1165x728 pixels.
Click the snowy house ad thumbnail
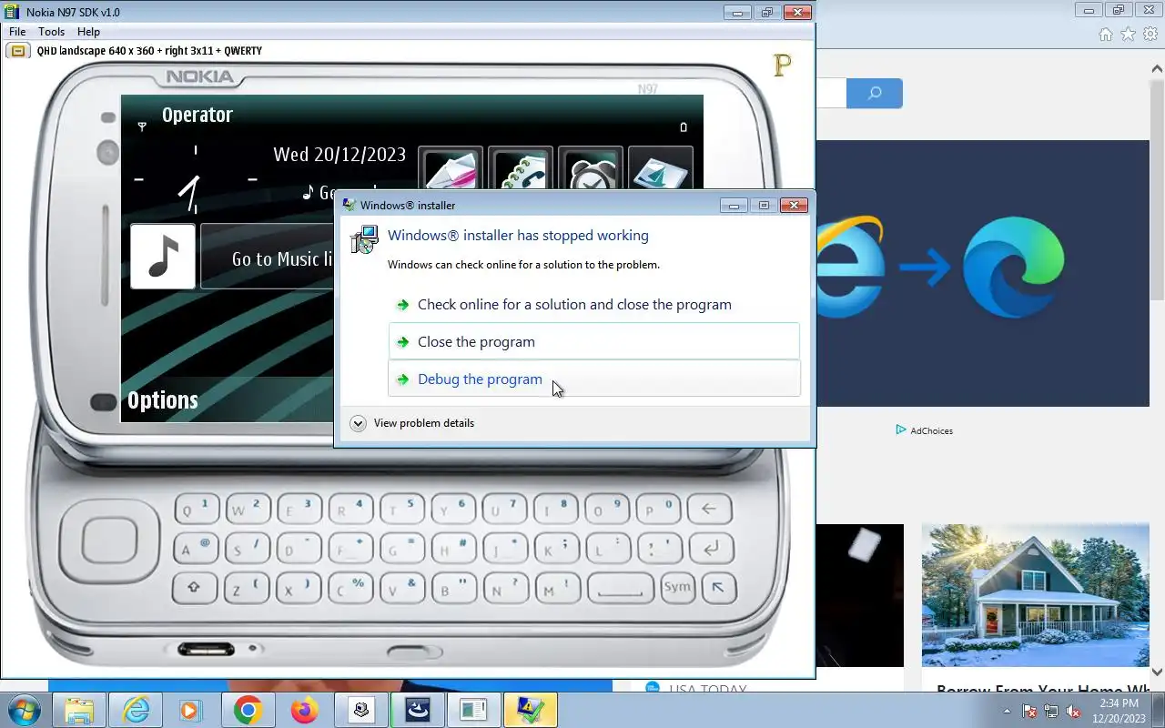1036,596
